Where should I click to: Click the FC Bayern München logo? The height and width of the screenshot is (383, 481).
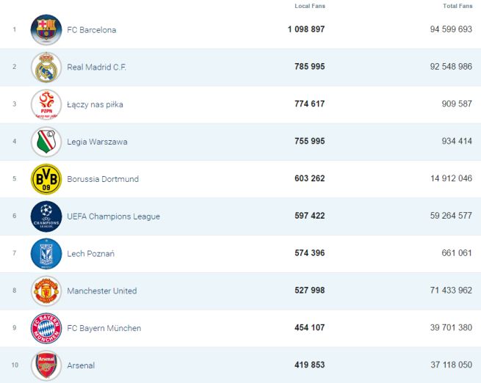[46, 328]
